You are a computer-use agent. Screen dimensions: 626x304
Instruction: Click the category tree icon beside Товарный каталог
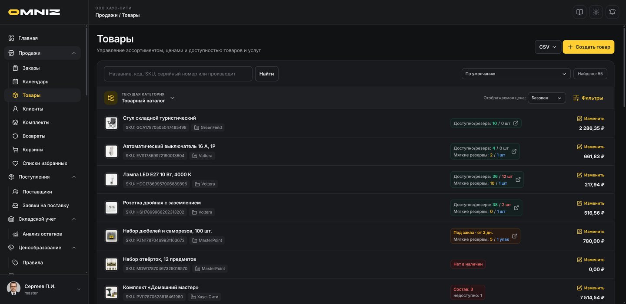[x=110, y=98]
